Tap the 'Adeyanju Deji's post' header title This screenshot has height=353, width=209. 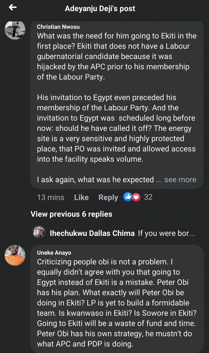point(100,8)
